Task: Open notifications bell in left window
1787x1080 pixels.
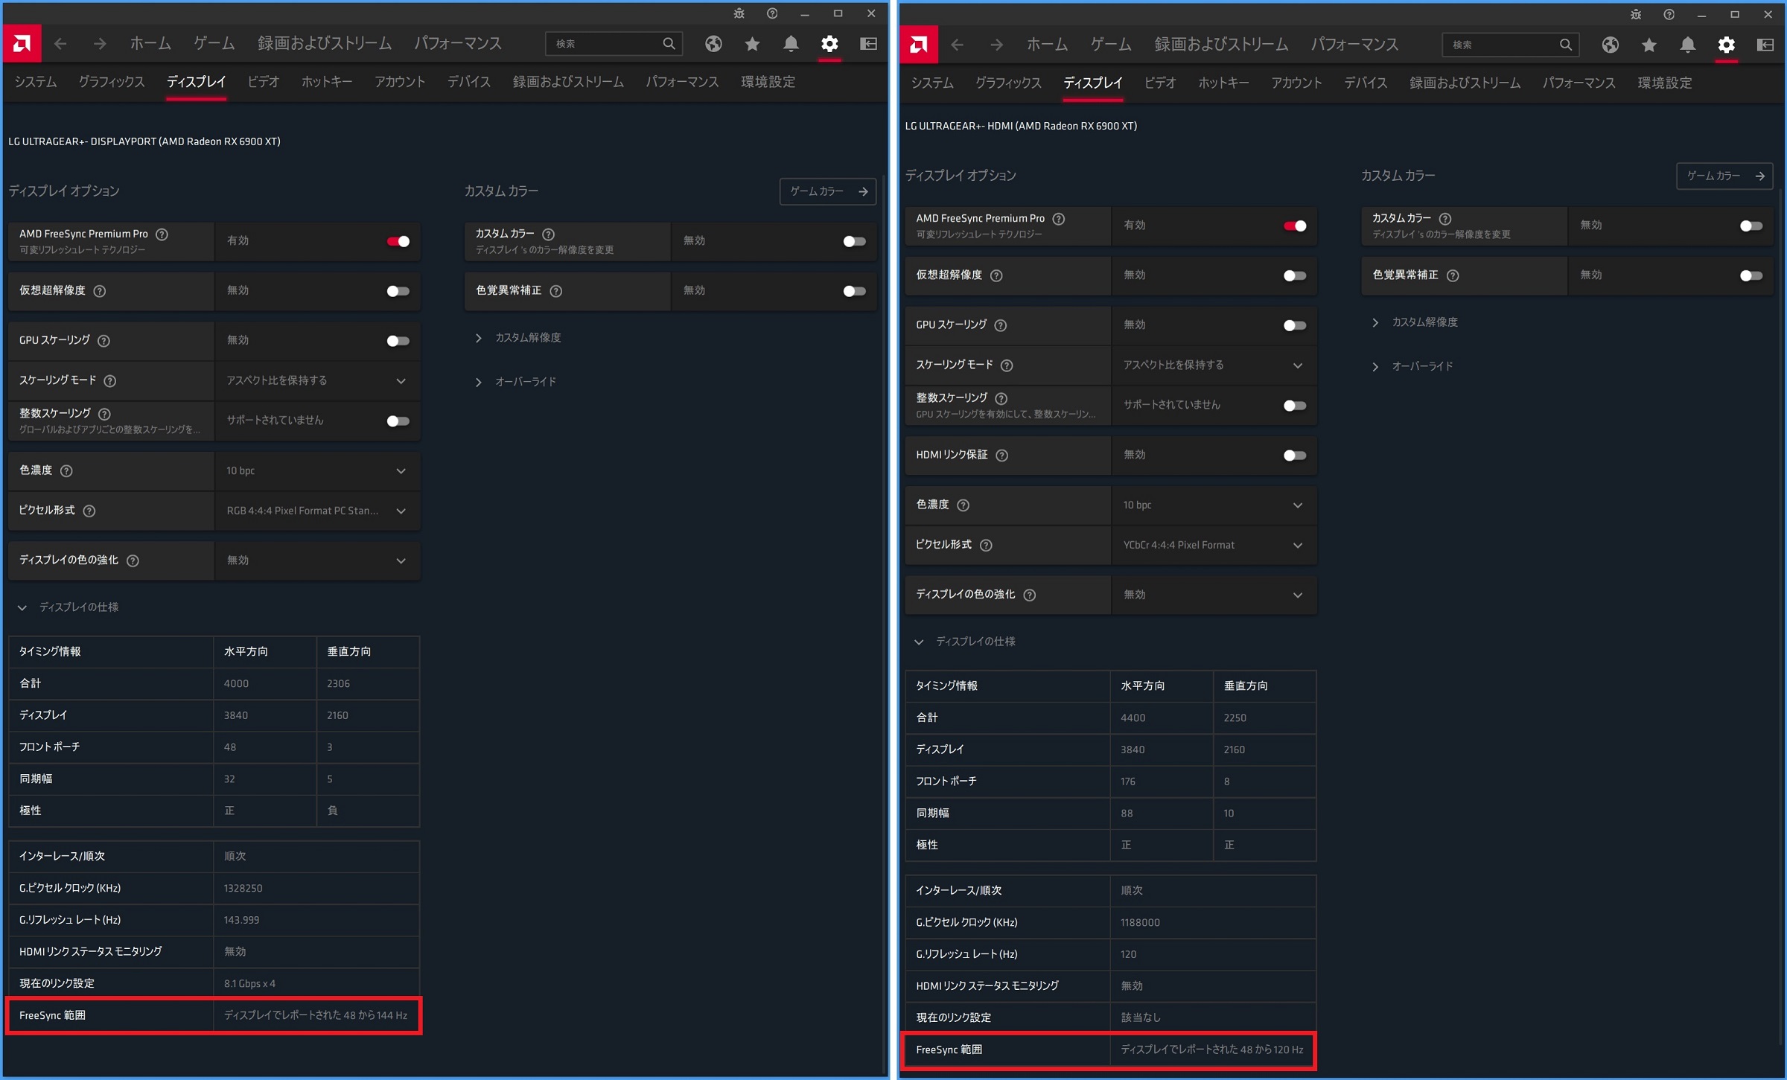Action: coord(791,44)
